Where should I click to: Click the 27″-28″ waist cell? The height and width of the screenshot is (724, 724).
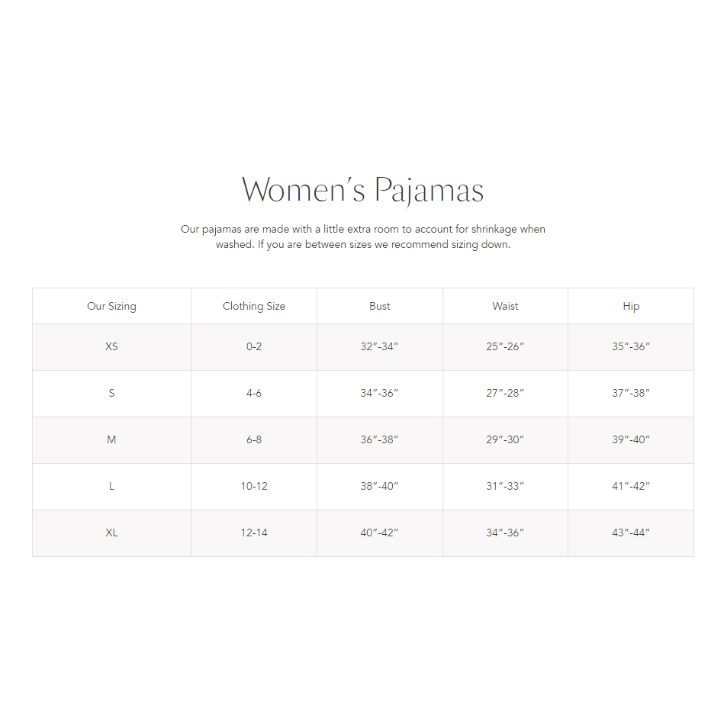505,394
